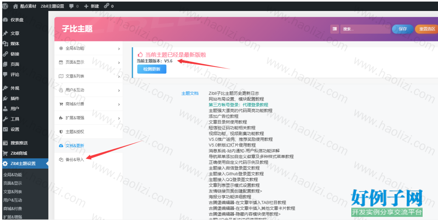Open 页面&显示 submenu in left sidebar
438x220 pixels.
pyautogui.click(x=13, y=183)
